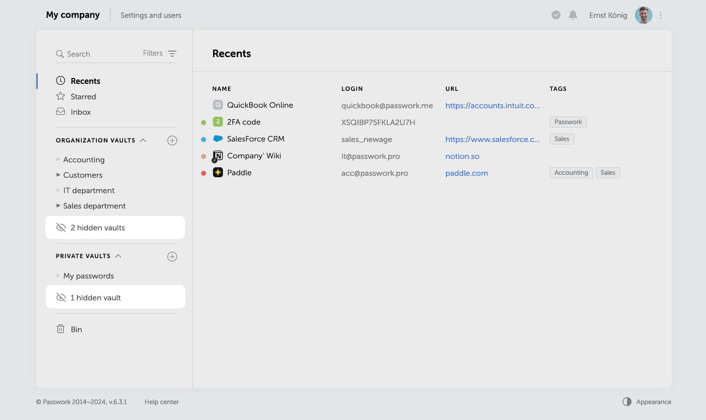Click the Notion icon for Company' Wiki

click(x=217, y=156)
